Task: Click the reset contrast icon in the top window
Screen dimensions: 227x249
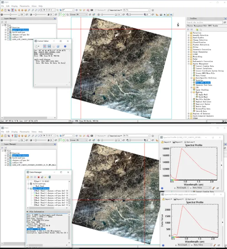Action: click(56, 15)
